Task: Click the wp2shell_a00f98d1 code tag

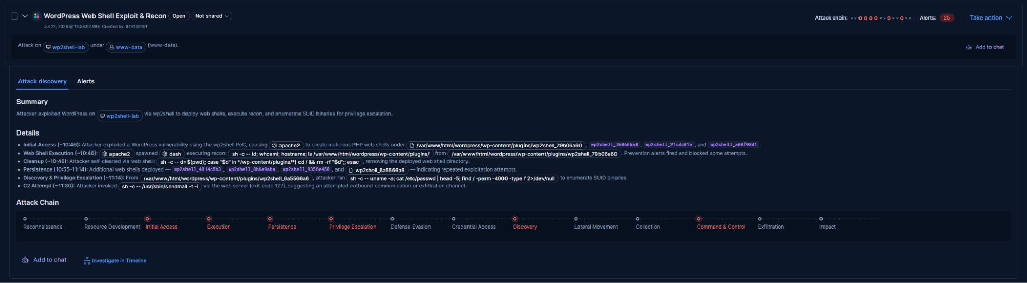Action: [734, 145]
